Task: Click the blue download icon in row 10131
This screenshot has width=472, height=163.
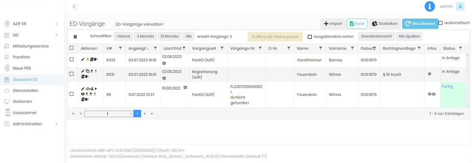Action: [91, 71]
